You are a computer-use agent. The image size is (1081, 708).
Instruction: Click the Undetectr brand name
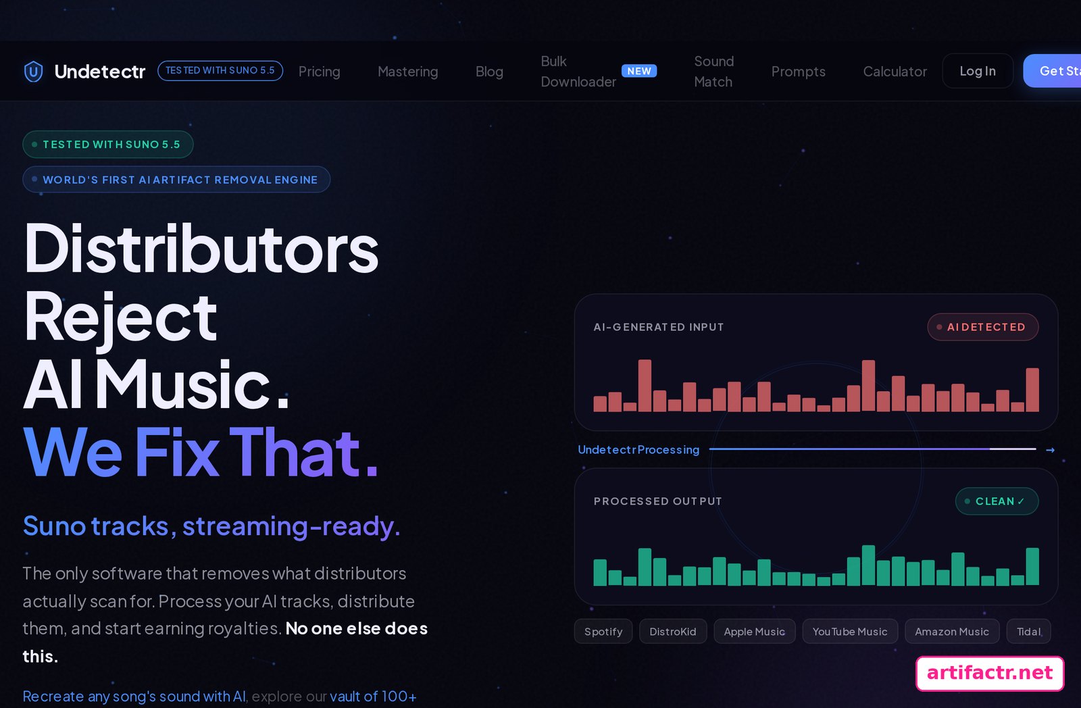(100, 71)
